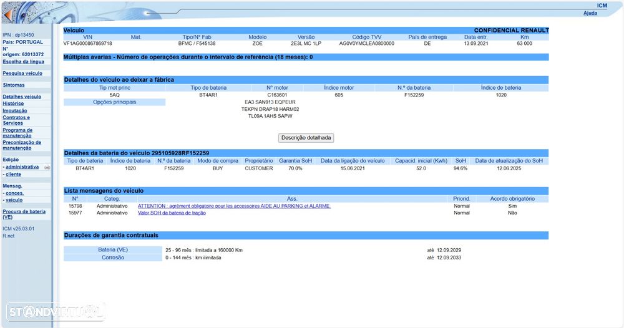
Task: Click Tip mot princ value 5AQ
Action: pos(115,95)
